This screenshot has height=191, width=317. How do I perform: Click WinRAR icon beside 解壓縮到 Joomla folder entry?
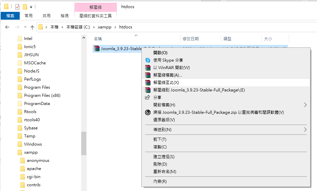148,90
